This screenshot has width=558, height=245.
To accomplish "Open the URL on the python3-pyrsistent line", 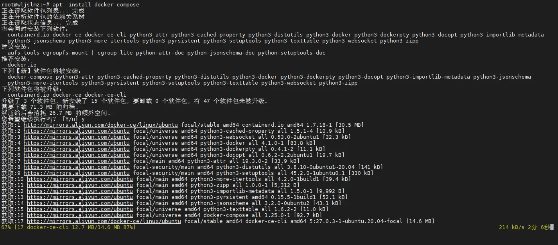I will pos(79,197).
